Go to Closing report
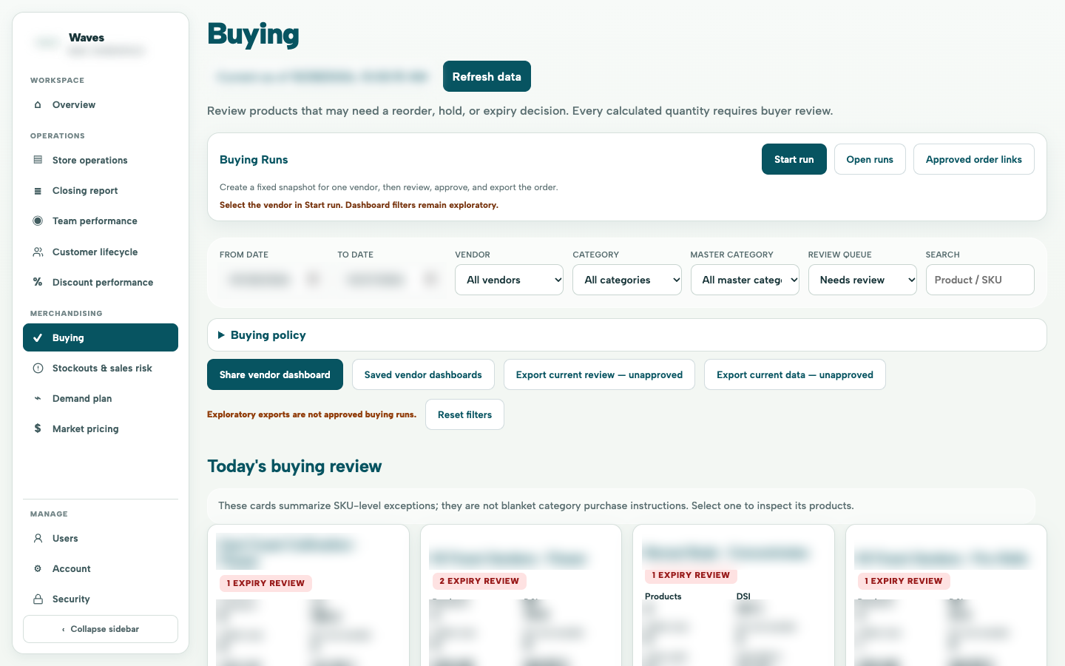This screenshot has width=1065, height=666. [x=101, y=191]
